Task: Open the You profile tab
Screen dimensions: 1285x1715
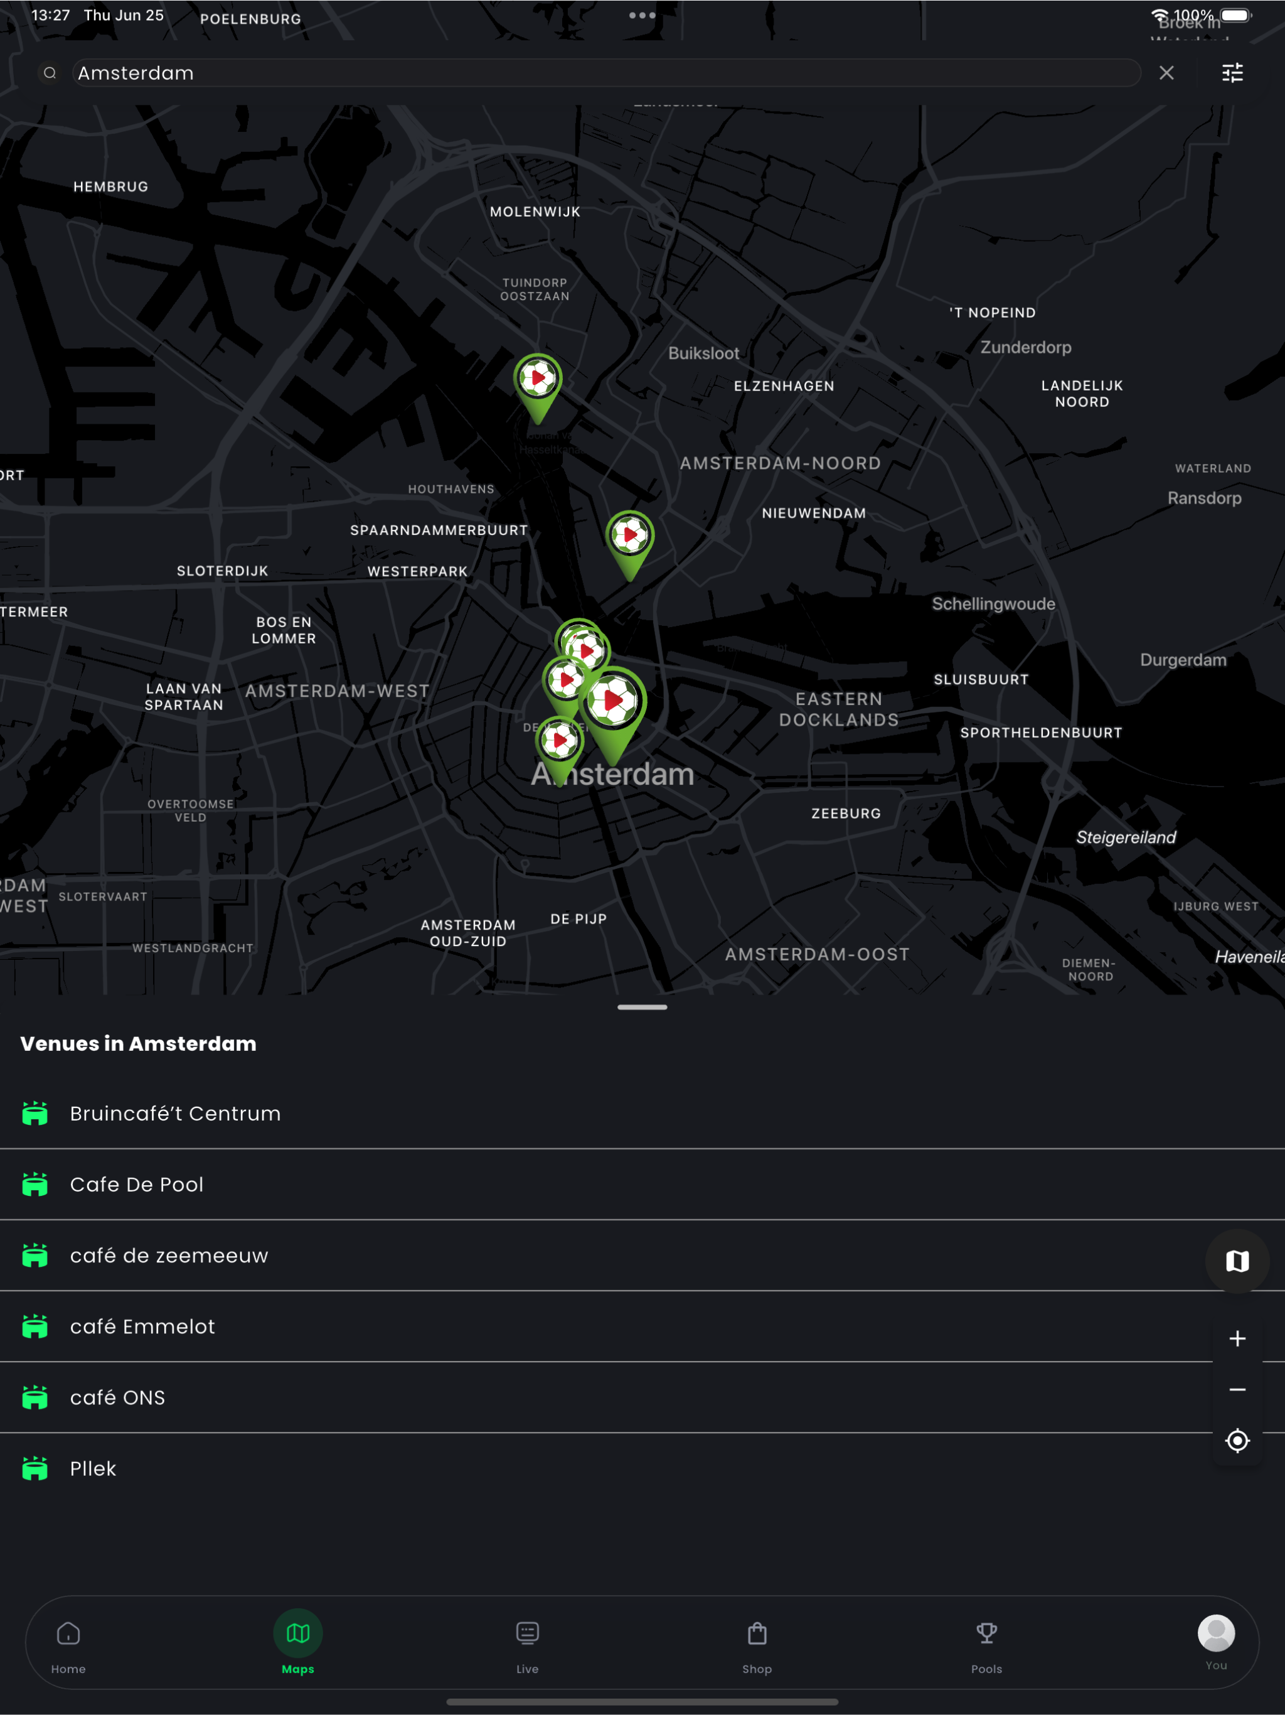Action: [x=1216, y=1642]
